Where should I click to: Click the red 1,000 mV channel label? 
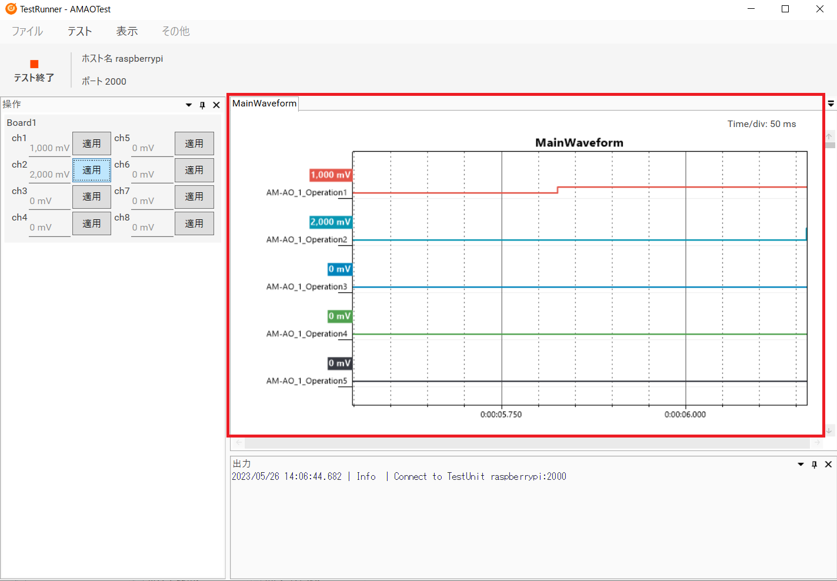(330, 175)
